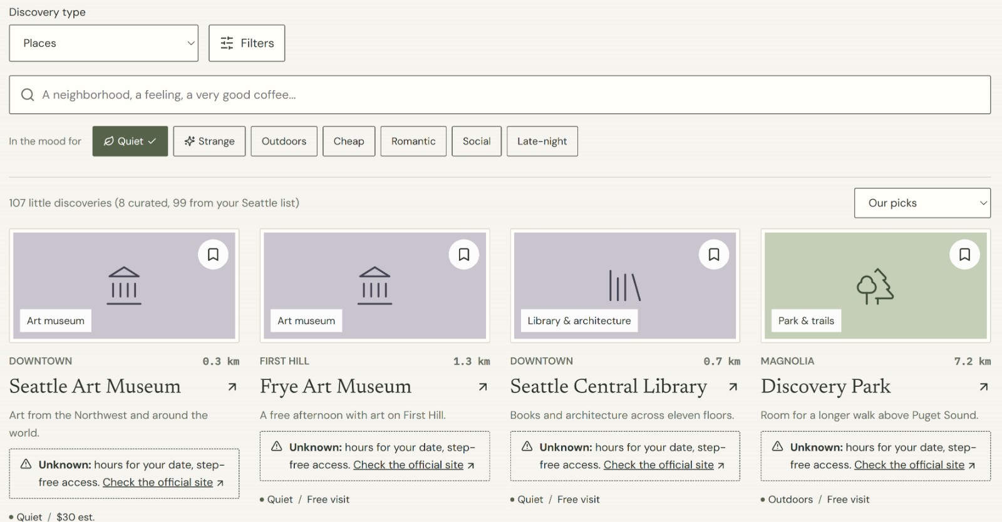Deselect the Quiet mood chip
The image size is (1002, 522).
point(130,141)
